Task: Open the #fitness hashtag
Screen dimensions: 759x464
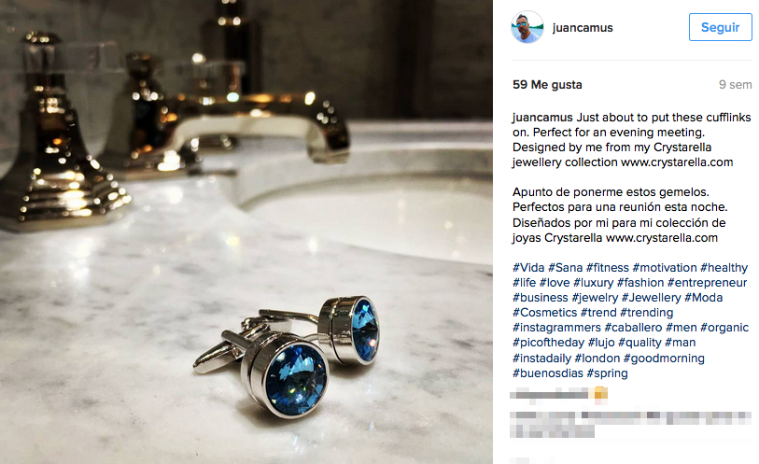Action: point(607,268)
